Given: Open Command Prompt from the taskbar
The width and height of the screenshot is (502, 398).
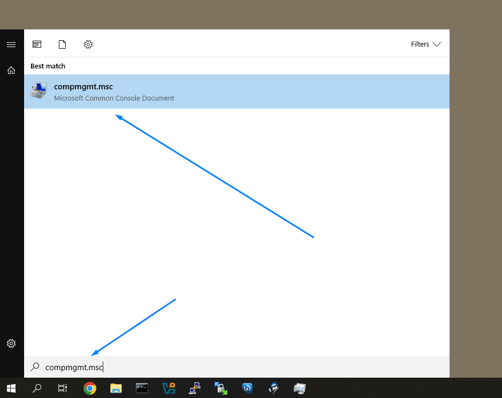Looking at the screenshot, I should point(142,388).
